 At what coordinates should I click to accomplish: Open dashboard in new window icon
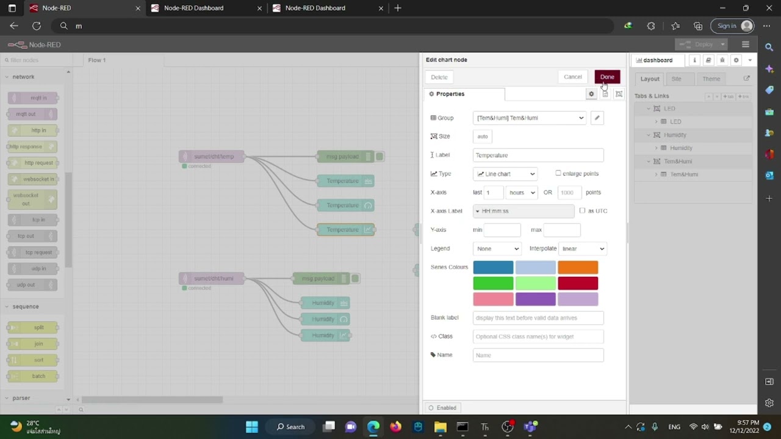746,79
